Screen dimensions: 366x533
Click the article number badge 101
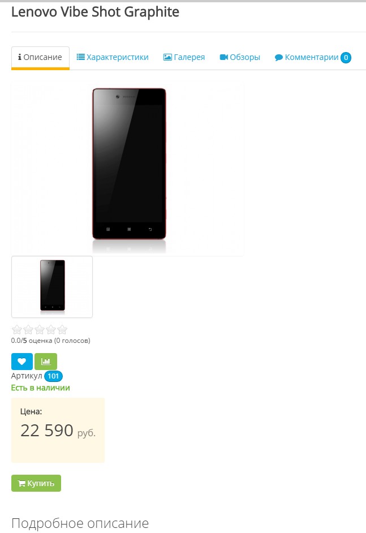53,376
